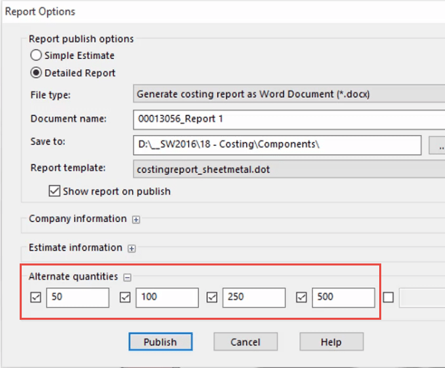Image resolution: width=445 pixels, height=368 pixels.
Task: Click the File type label
Action: [50, 95]
